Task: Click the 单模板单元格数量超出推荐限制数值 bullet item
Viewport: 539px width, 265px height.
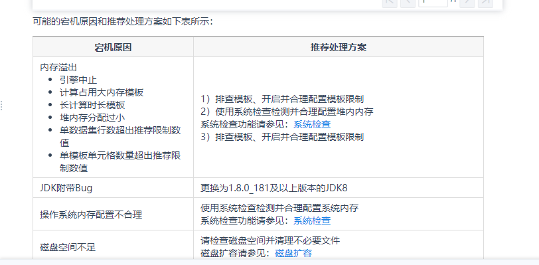Action: pyautogui.click(x=120, y=162)
